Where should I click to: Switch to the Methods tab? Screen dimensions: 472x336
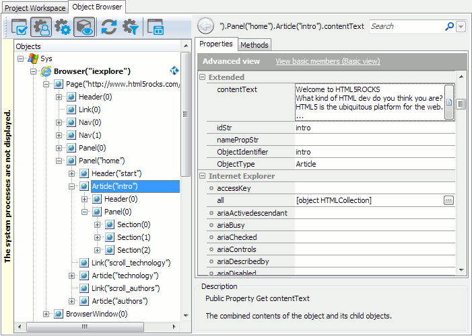click(255, 45)
